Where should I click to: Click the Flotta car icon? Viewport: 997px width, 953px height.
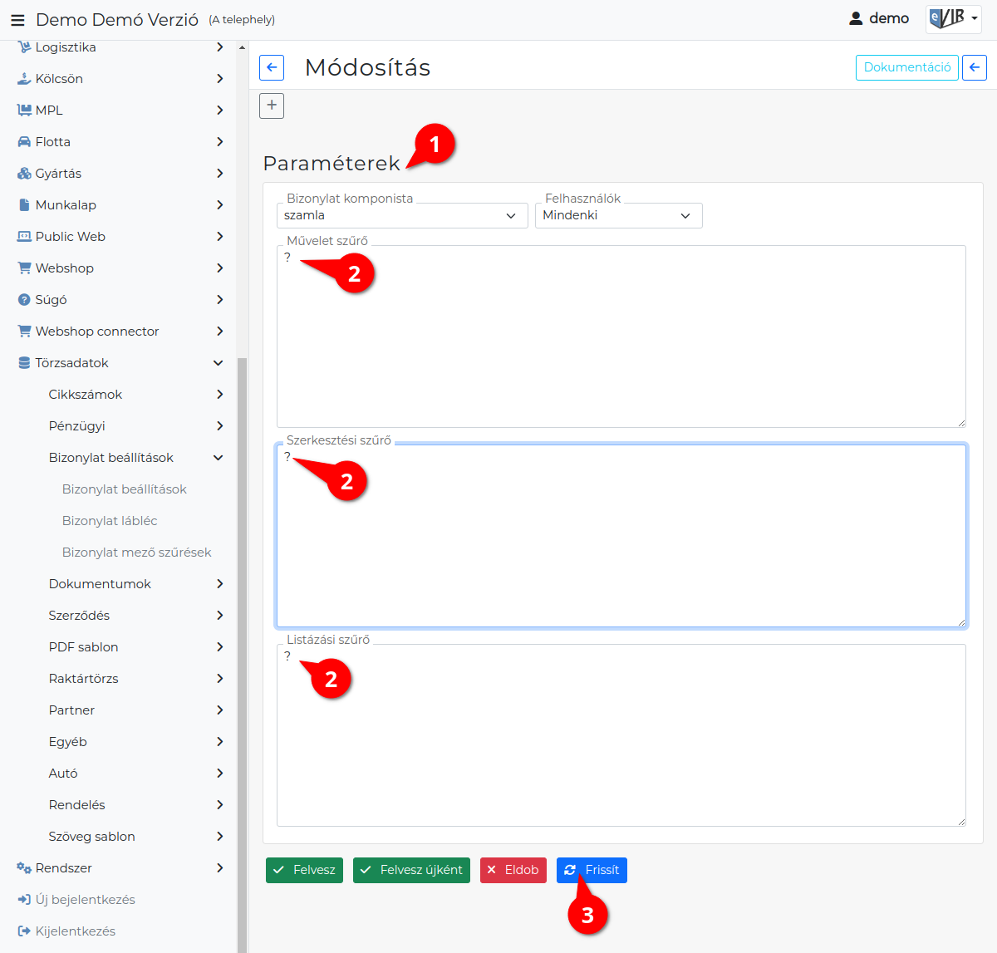[x=24, y=142]
